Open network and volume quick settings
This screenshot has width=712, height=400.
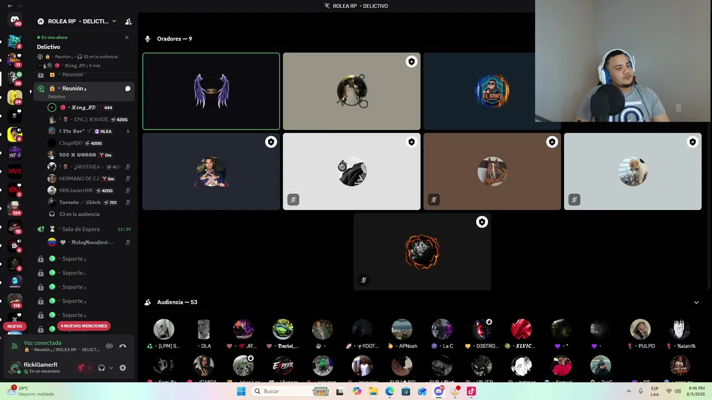coord(673,391)
